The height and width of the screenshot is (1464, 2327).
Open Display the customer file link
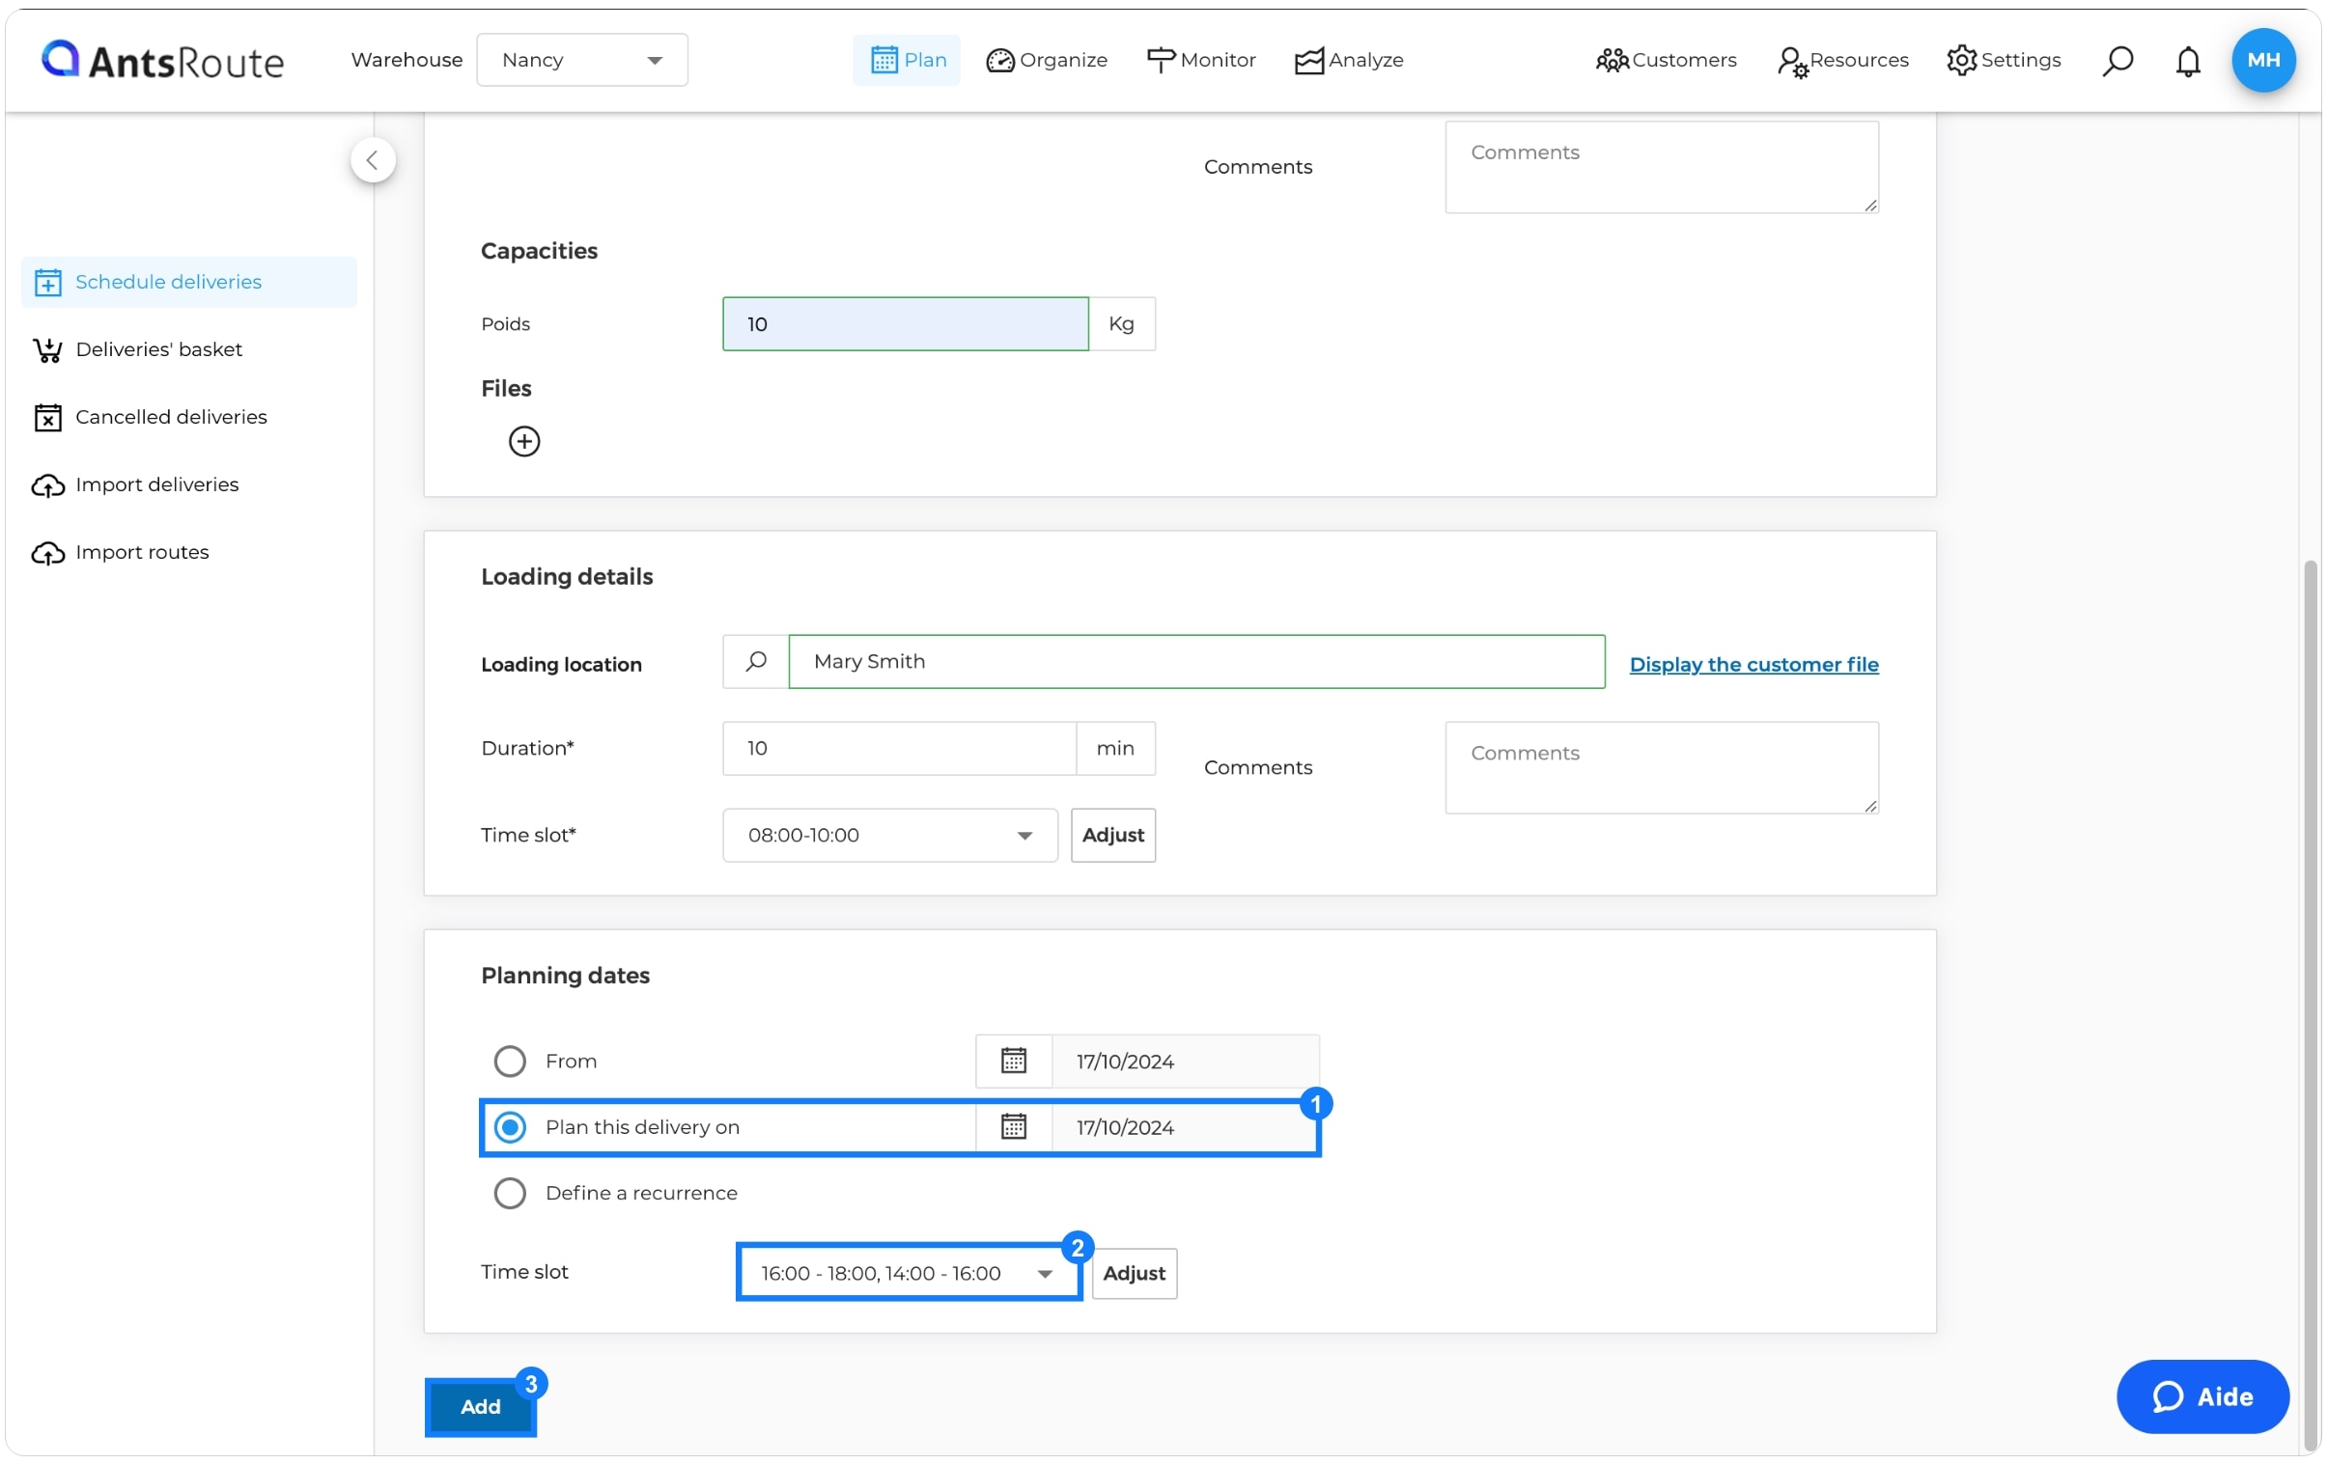pyautogui.click(x=1753, y=664)
